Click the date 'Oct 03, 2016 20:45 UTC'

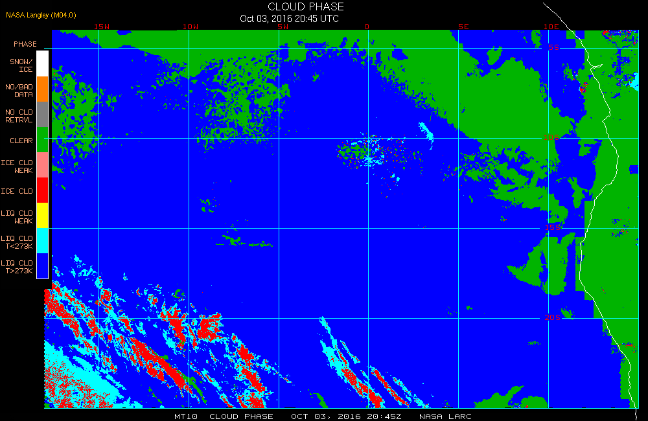(289, 19)
